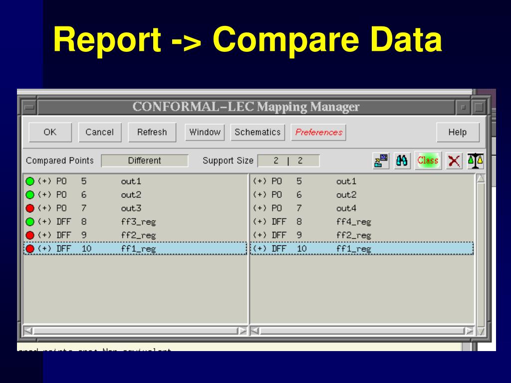Select left pane row out2
The height and width of the screenshot is (383, 511).
[x=136, y=195]
